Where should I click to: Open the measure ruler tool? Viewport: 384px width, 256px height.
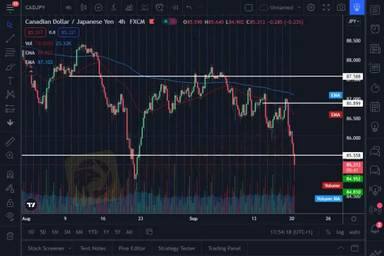[x=10, y=142]
